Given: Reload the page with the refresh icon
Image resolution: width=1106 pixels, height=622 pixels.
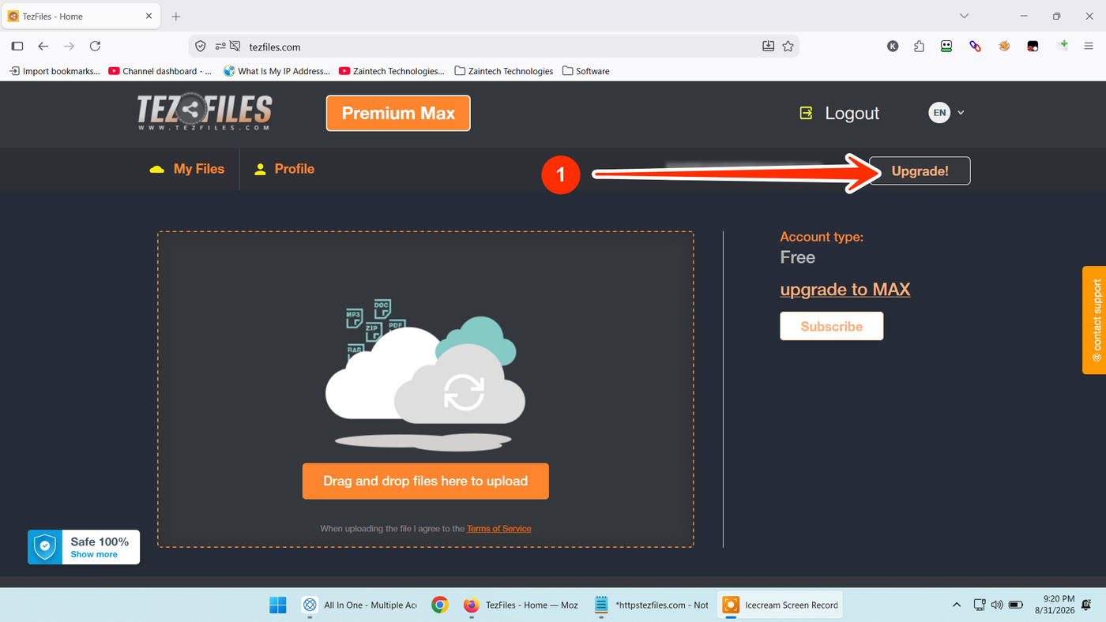Looking at the screenshot, I should click(95, 47).
